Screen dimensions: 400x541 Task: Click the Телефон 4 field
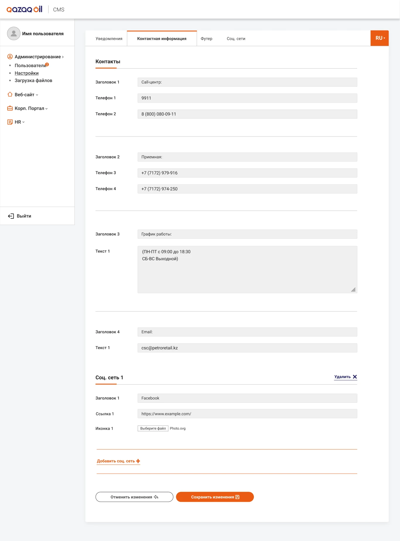pyautogui.click(x=247, y=189)
